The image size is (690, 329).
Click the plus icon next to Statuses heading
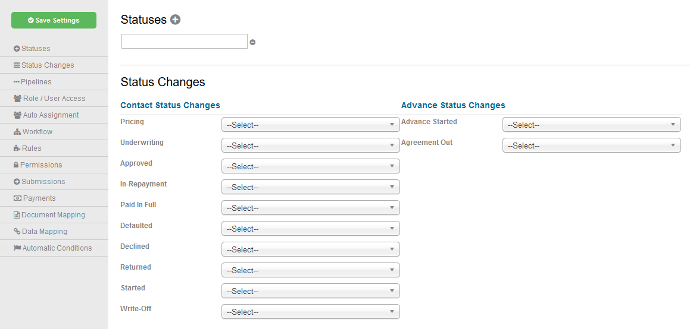(175, 20)
